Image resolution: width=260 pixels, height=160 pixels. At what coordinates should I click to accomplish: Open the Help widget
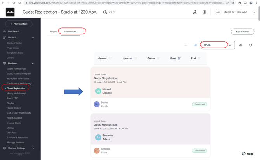pyautogui.click(x=247, y=153)
